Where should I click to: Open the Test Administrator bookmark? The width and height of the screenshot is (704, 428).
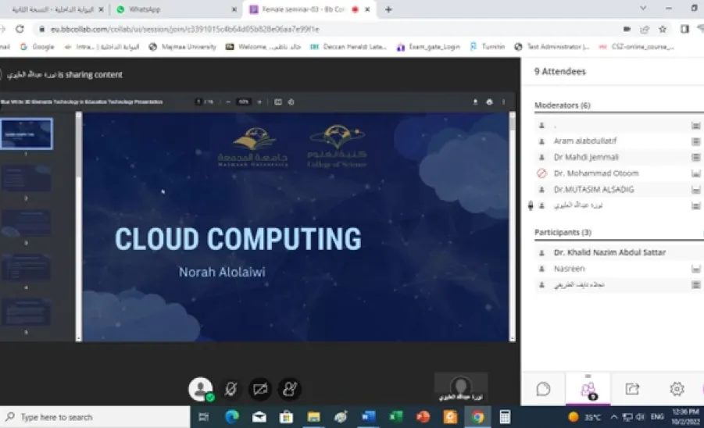pyautogui.click(x=552, y=47)
